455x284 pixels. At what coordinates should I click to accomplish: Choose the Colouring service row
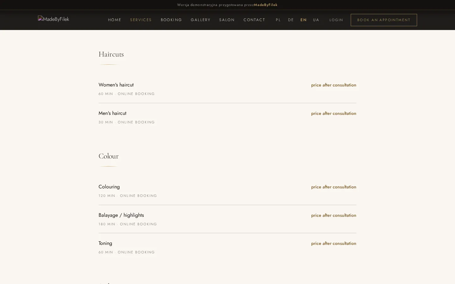(x=227, y=191)
